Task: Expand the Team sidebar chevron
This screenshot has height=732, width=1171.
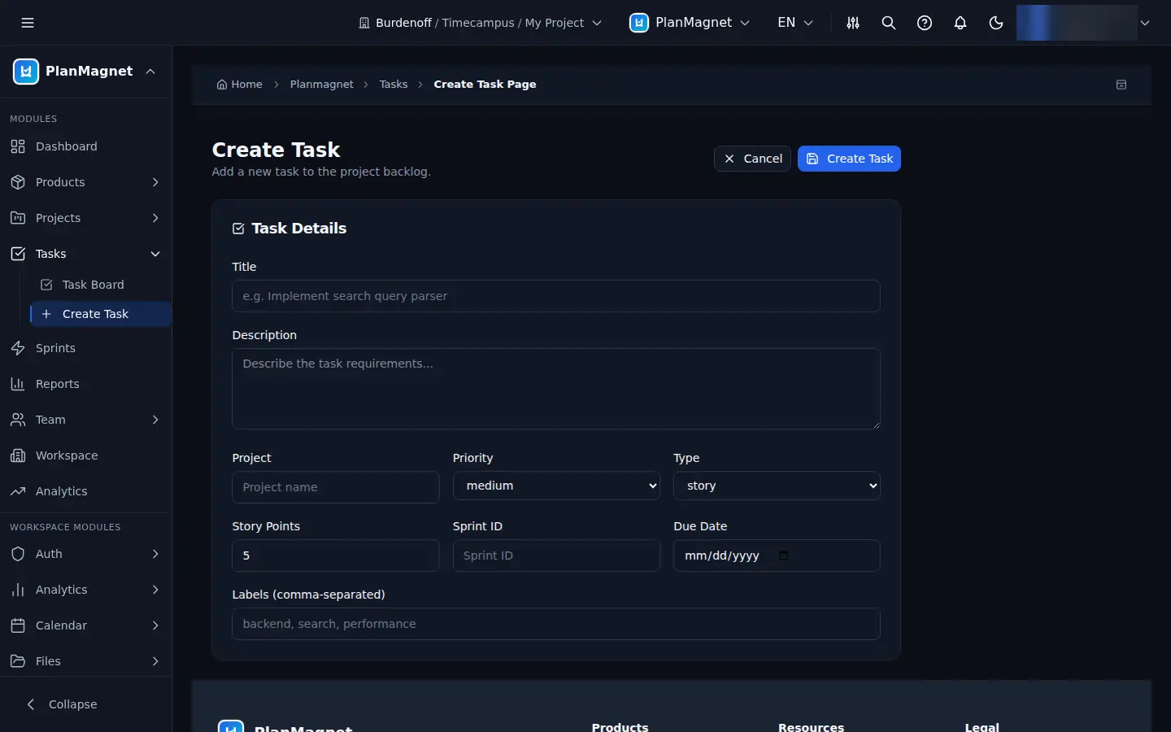Action: [155, 420]
